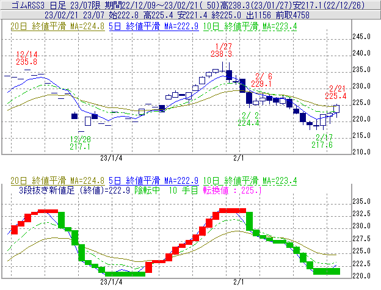Click the 222.5 price axis label
This screenshot has height=290, width=381.
[x=361, y=264]
